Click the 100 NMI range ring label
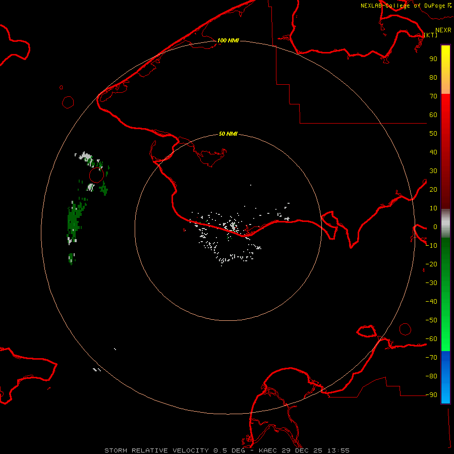 (228, 40)
